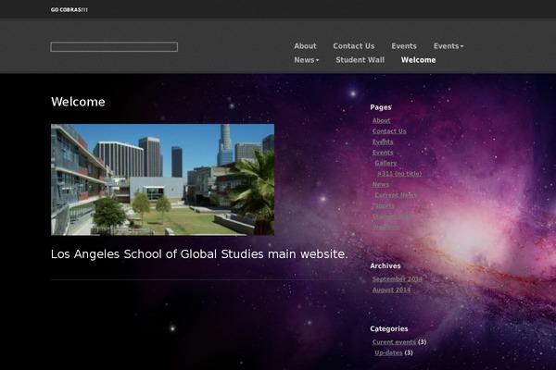Click the Los Angeles School of Global Studies text

pos(199,253)
